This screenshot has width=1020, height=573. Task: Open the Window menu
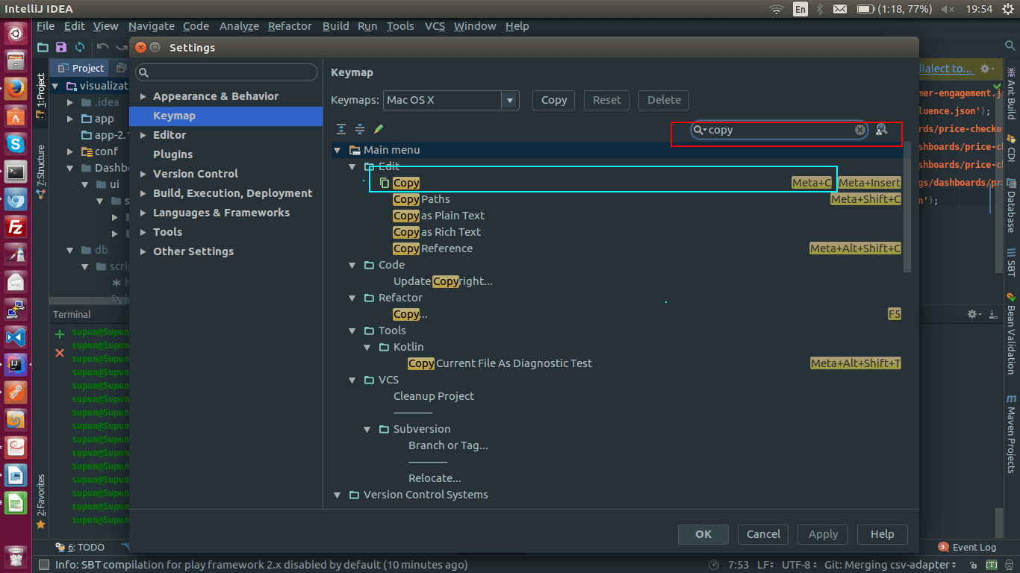(x=475, y=26)
